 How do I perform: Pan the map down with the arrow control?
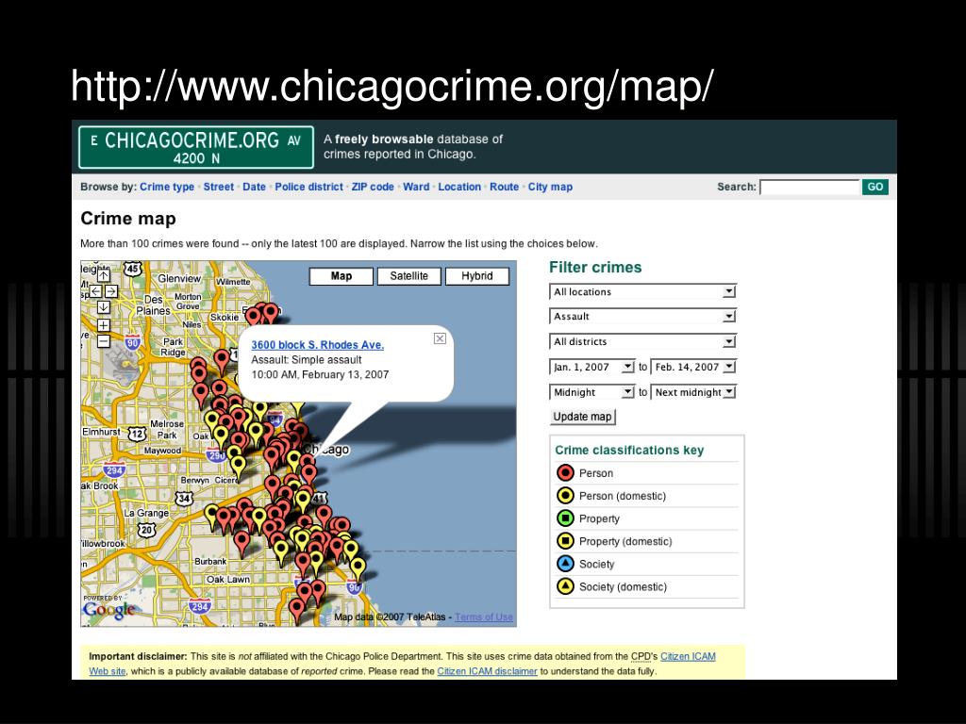tap(104, 306)
